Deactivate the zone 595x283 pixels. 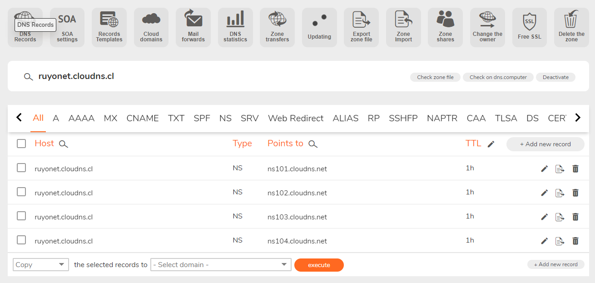(555, 77)
